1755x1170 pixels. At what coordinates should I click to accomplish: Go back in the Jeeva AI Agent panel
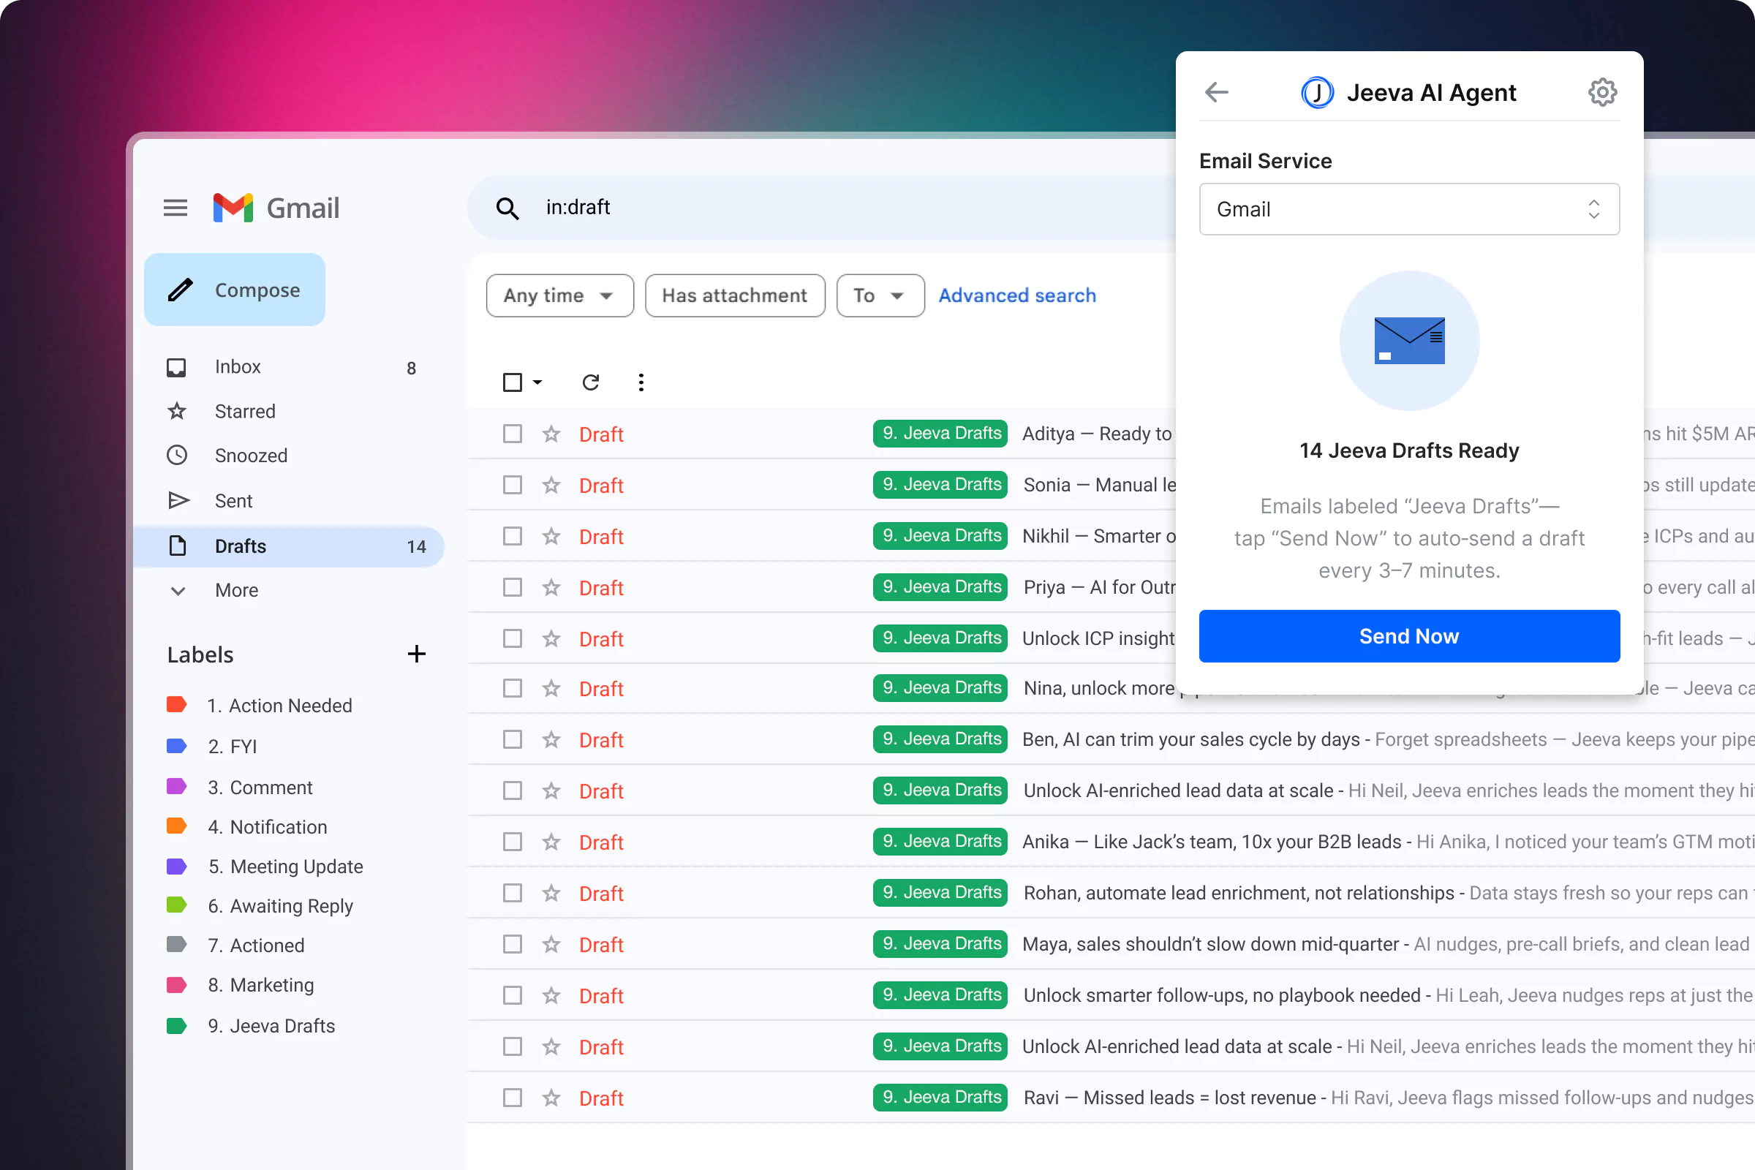(x=1215, y=92)
